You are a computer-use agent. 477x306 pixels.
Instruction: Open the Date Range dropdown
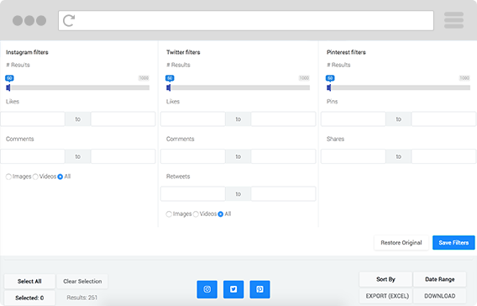pyautogui.click(x=439, y=279)
